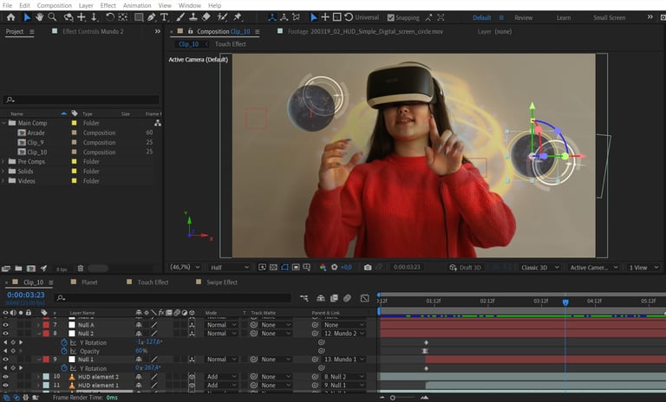This screenshot has height=402, width=666.
Task: Click pick whip for HUD element 2 parent
Action: pos(315,377)
